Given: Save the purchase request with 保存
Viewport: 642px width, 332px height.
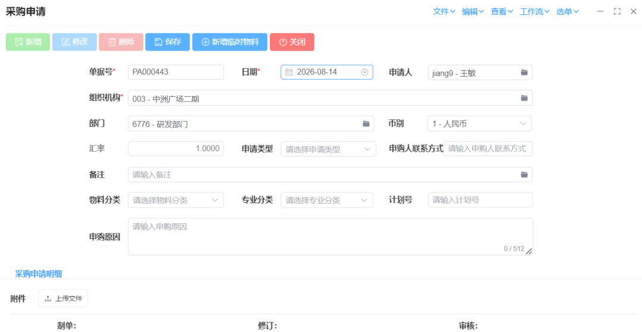Looking at the screenshot, I should point(168,42).
